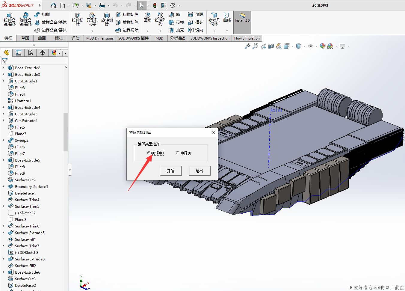Choose the 扫描 sweep boss tool
Screen dimensions: 405x291
coord(42,14)
